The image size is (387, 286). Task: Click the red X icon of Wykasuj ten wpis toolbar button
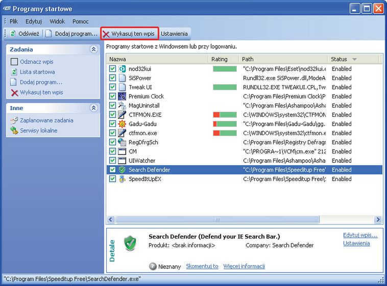(x=106, y=34)
